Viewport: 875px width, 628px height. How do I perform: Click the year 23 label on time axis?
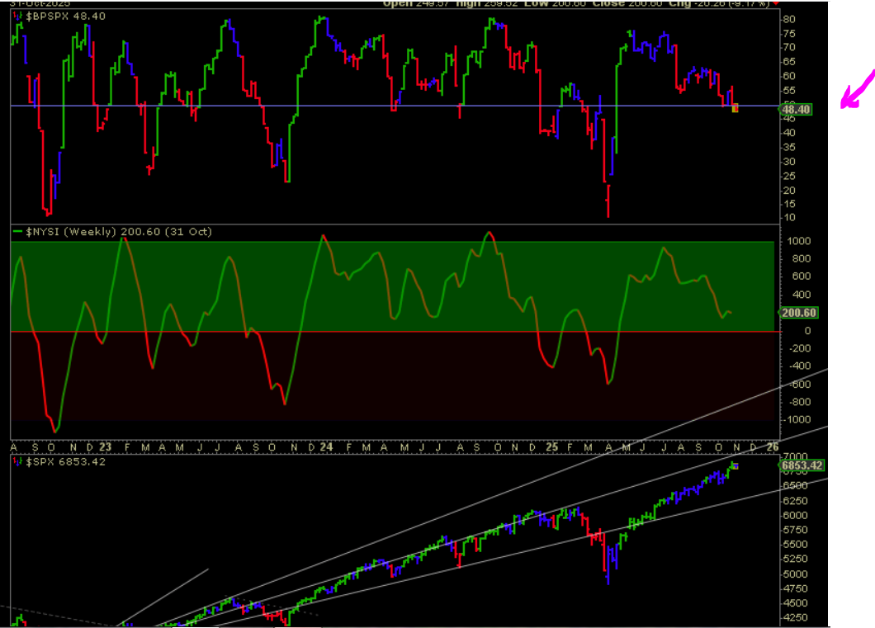106,446
